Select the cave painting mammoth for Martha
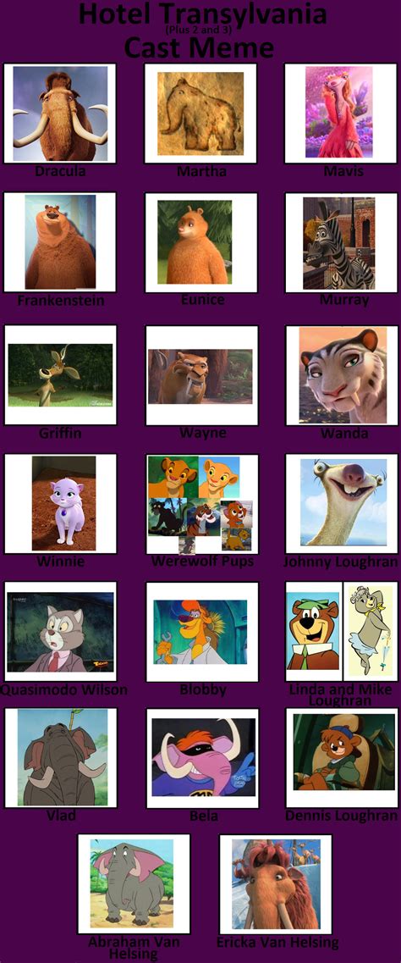401x963 pixels. (x=200, y=113)
